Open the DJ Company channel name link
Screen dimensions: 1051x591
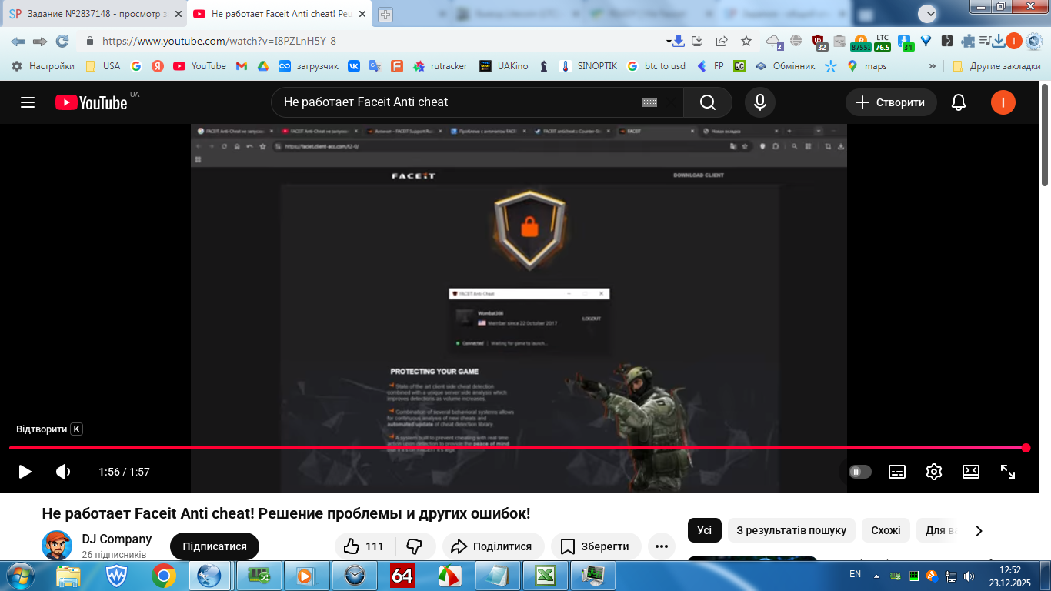[117, 539]
